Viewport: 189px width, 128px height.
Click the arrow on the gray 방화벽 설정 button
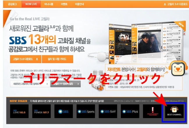click(78, 84)
